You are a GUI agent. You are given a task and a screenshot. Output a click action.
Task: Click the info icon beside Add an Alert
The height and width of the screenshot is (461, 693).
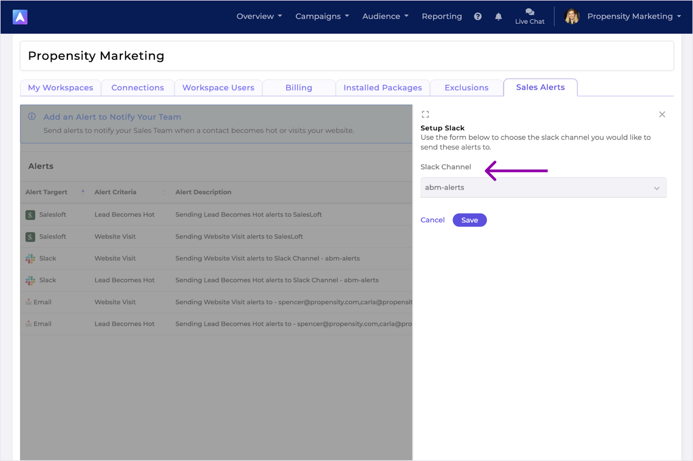(x=32, y=116)
